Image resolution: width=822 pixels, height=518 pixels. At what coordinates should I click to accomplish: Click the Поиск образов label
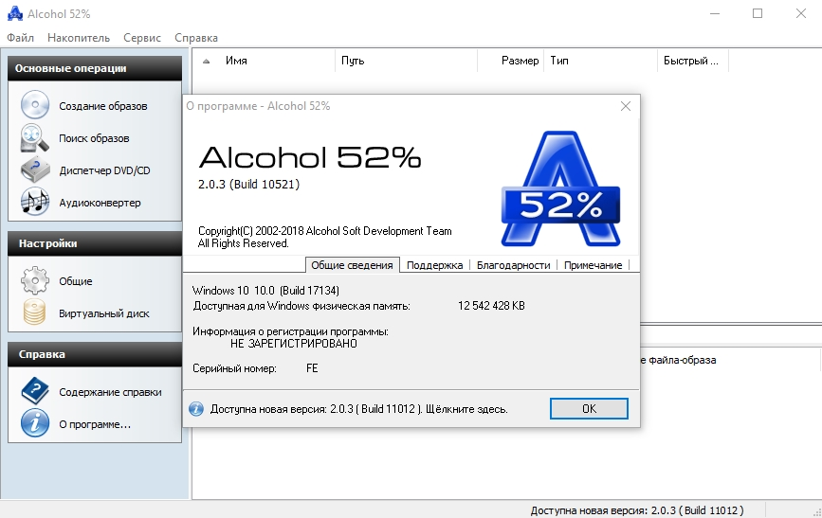pos(94,138)
